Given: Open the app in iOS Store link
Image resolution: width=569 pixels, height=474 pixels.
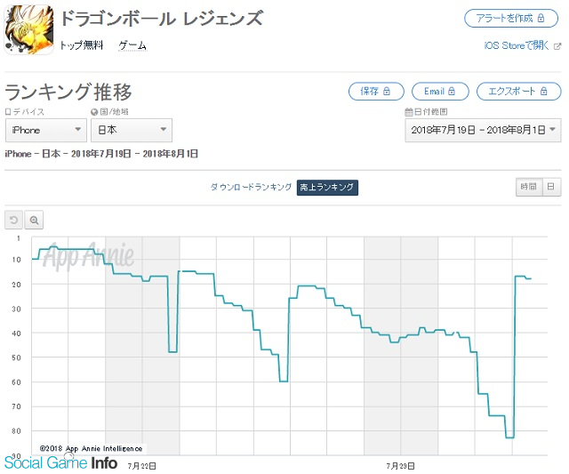Looking at the screenshot, I should click(x=517, y=45).
